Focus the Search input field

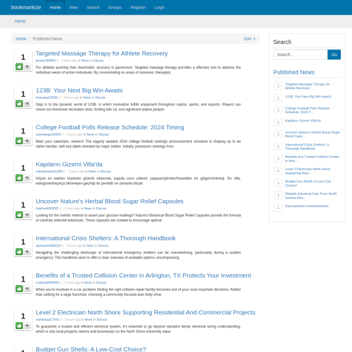pyautogui.click(x=300, y=55)
